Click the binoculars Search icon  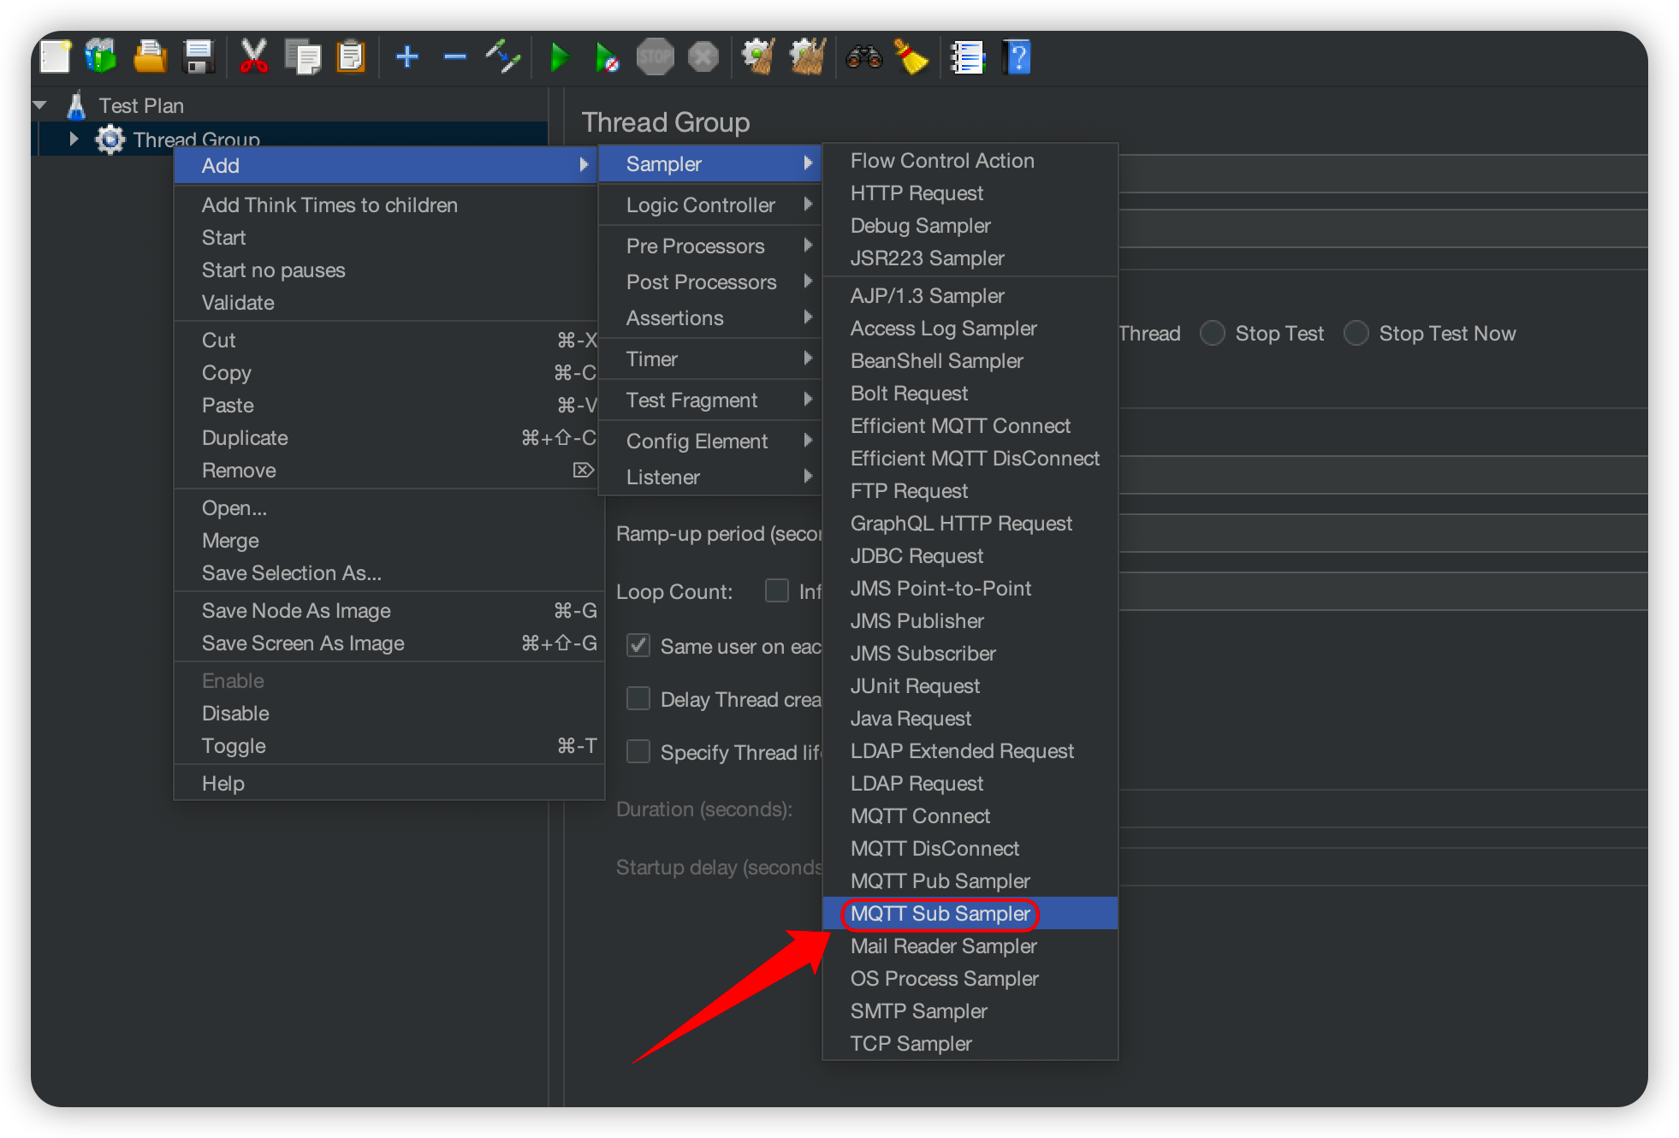point(863,57)
